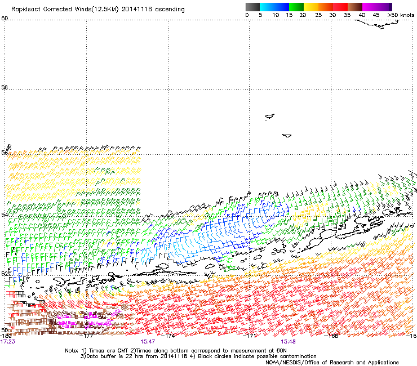Click the '60' latitude axis label
417x366 pixels.
coord(5,18)
